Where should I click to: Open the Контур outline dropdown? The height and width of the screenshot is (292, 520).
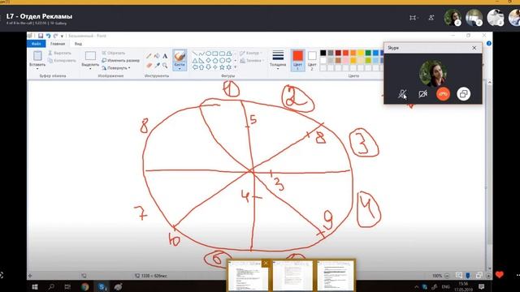251,53
